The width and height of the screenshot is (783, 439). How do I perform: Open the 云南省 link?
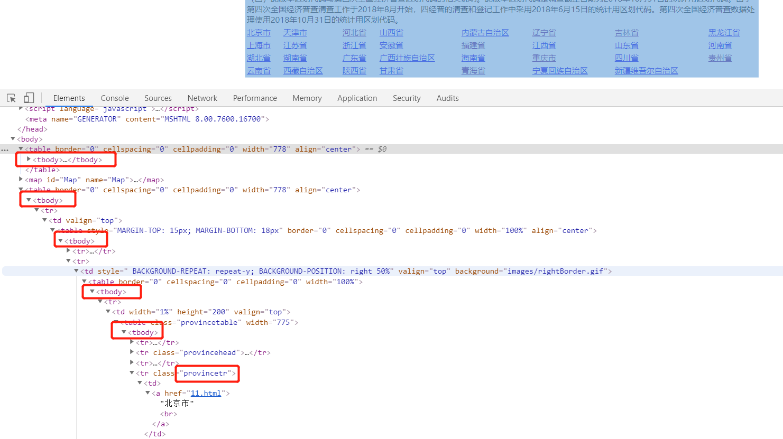tap(259, 71)
